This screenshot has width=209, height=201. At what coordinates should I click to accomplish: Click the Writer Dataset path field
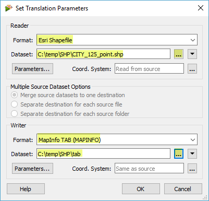(x=103, y=153)
